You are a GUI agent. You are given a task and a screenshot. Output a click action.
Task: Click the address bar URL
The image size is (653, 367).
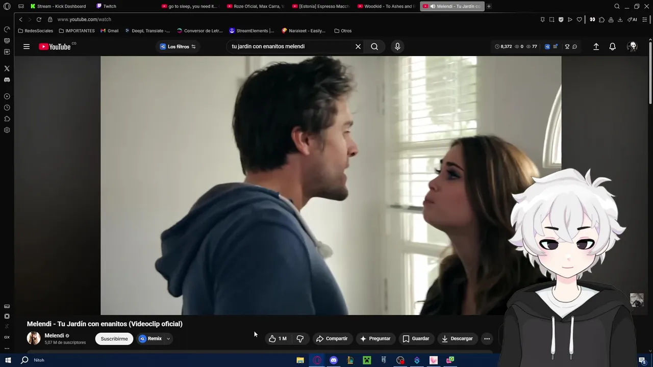(84, 19)
